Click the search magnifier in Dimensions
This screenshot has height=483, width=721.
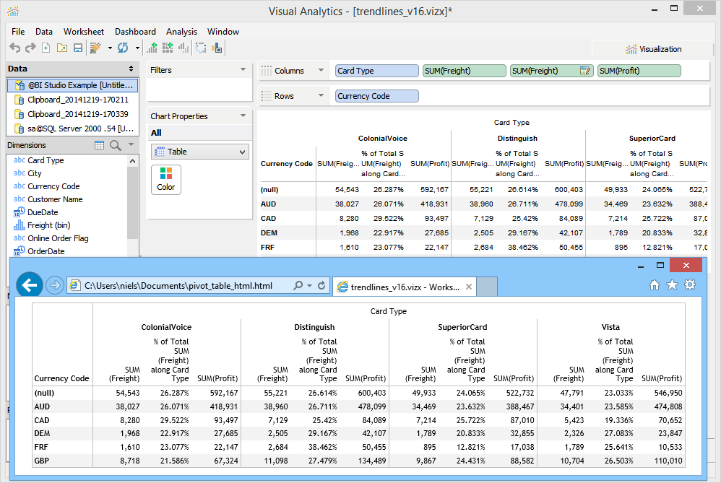tap(116, 146)
